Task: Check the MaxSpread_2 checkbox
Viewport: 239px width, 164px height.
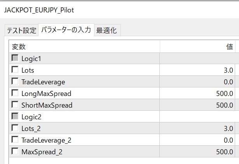Action: (15, 152)
